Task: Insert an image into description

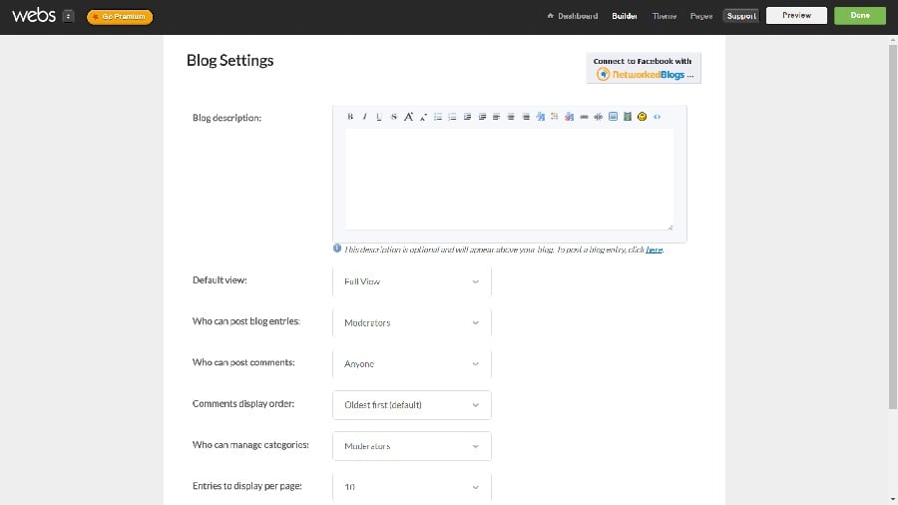Action: pyautogui.click(x=613, y=117)
